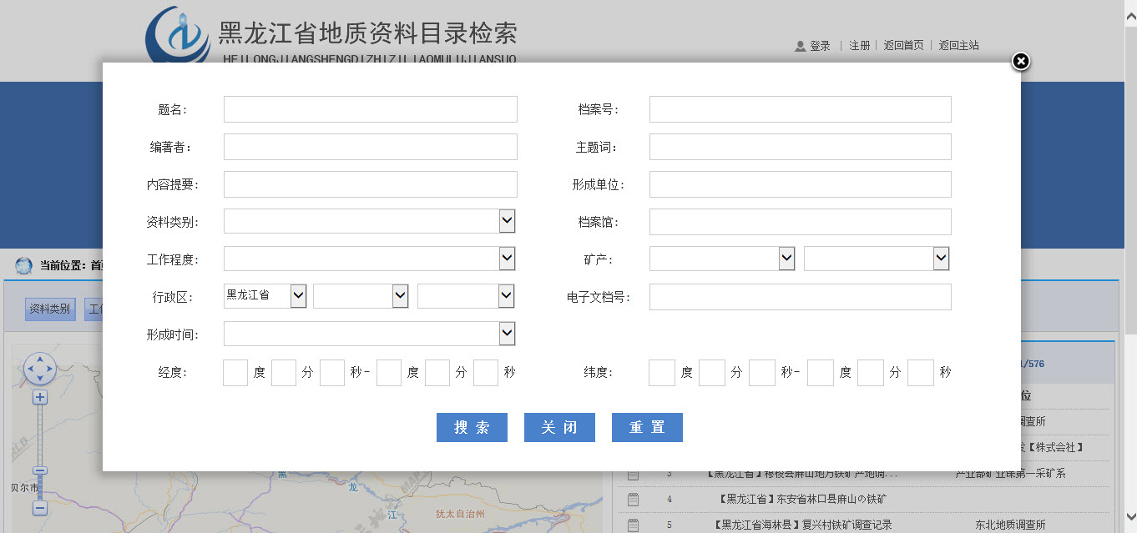Click the map pan direction control
The height and width of the screenshot is (533, 1137).
click(39, 368)
